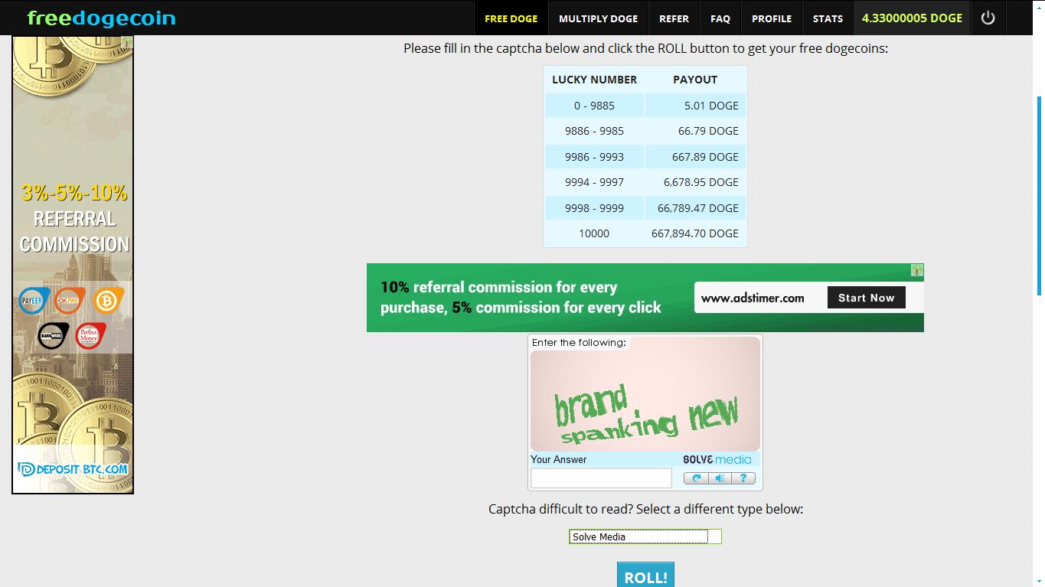This screenshot has height=587, width=1045.
Task: Click the LUCKY NUMBER column header
Action: coord(594,80)
